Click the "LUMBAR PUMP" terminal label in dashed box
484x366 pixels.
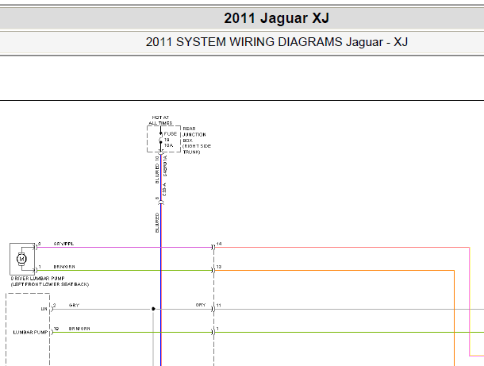pyautogui.click(x=30, y=333)
